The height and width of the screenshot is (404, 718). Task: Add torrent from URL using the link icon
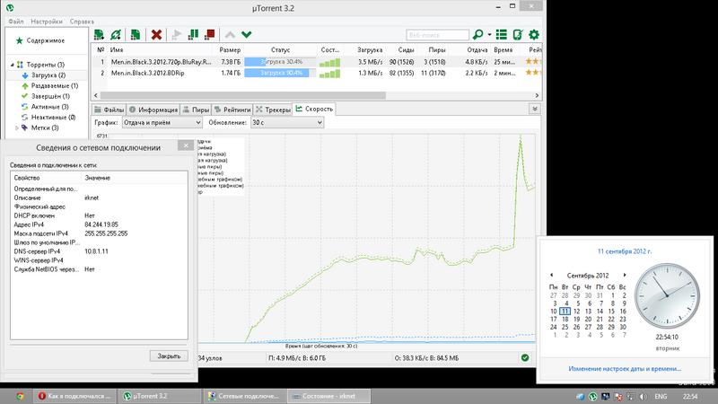[x=116, y=34]
